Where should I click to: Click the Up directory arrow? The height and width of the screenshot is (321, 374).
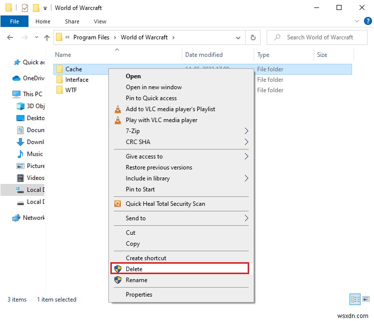coord(47,37)
